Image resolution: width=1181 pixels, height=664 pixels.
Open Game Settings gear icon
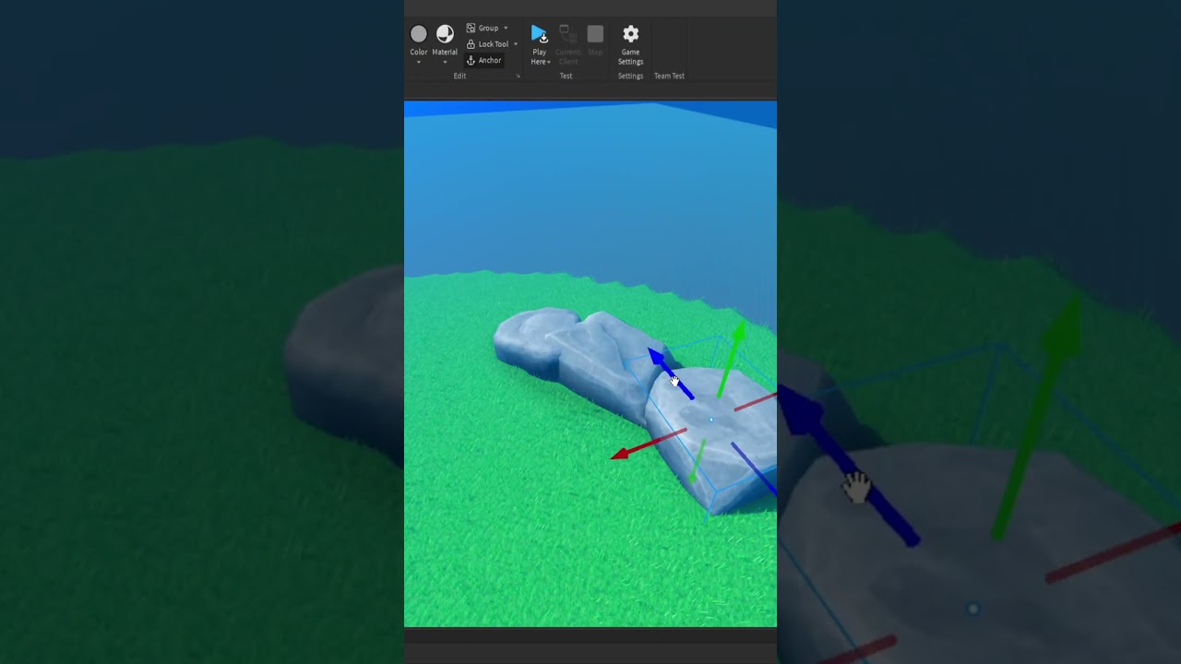630,34
